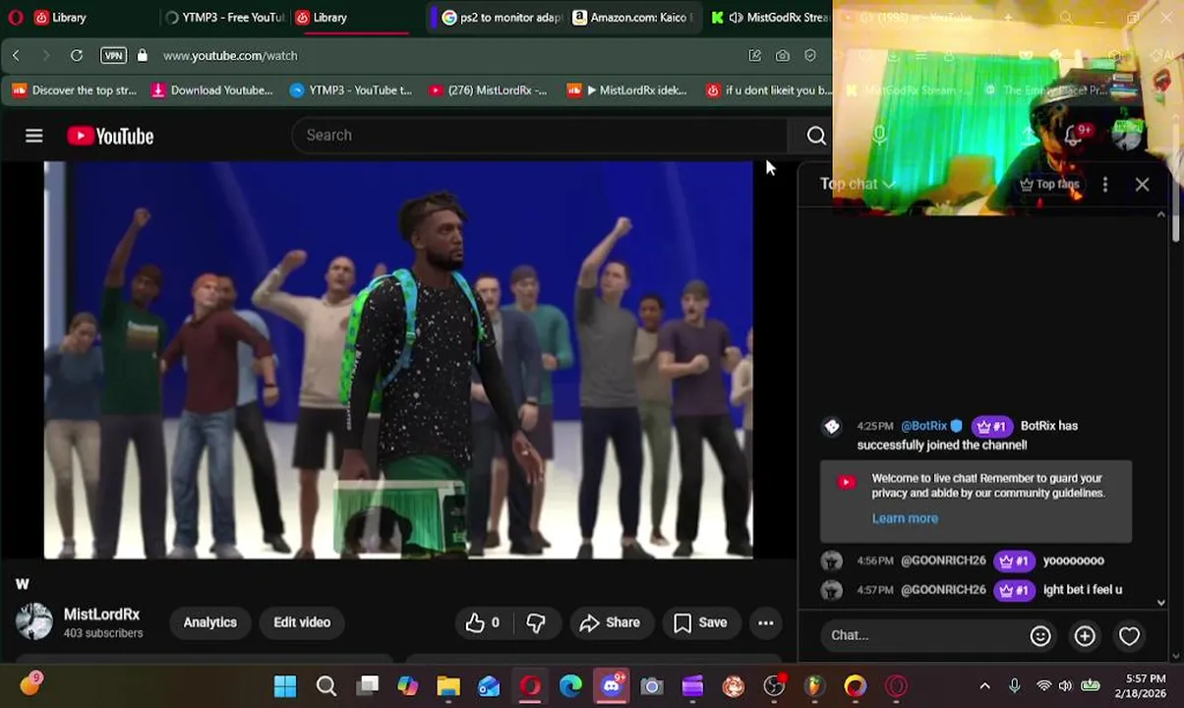The height and width of the screenshot is (708, 1184).
Task: Open MistLordRx idek... bookmark
Action: (626, 90)
